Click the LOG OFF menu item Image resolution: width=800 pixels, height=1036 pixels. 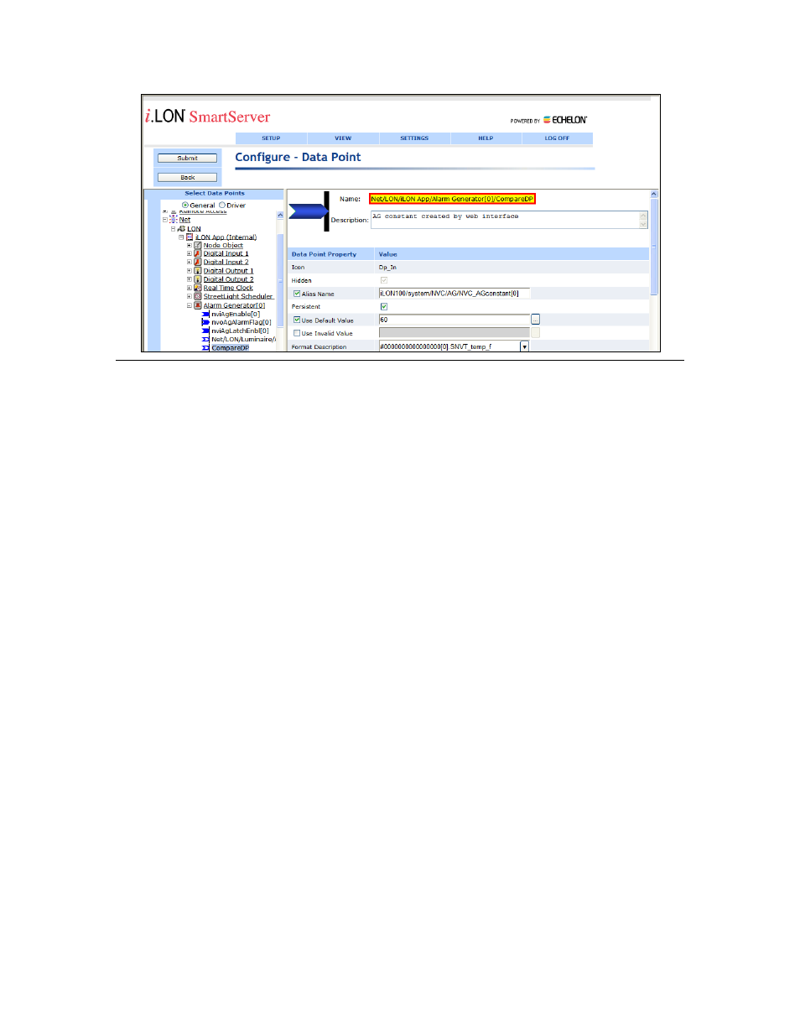pos(557,138)
